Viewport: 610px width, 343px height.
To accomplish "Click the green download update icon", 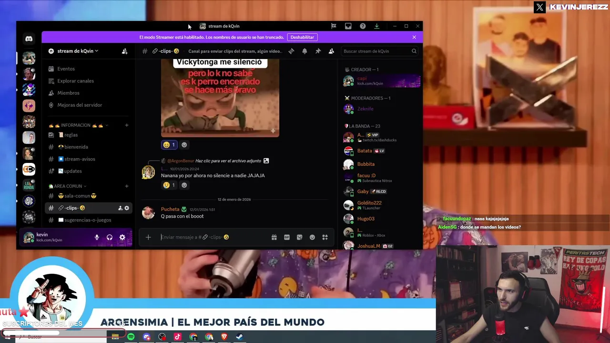I will pos(376,26).
